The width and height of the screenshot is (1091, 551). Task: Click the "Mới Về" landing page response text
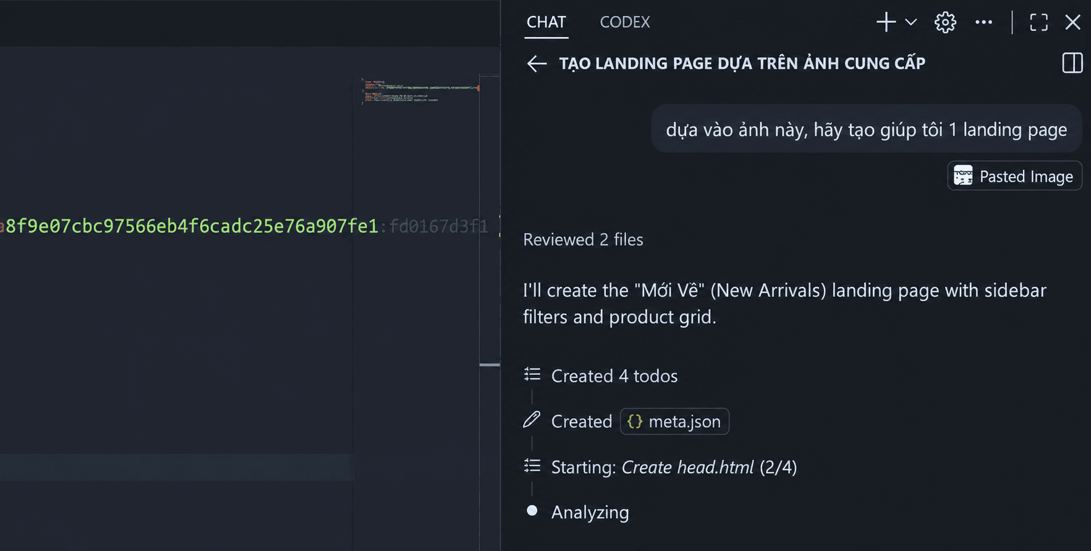784,303
